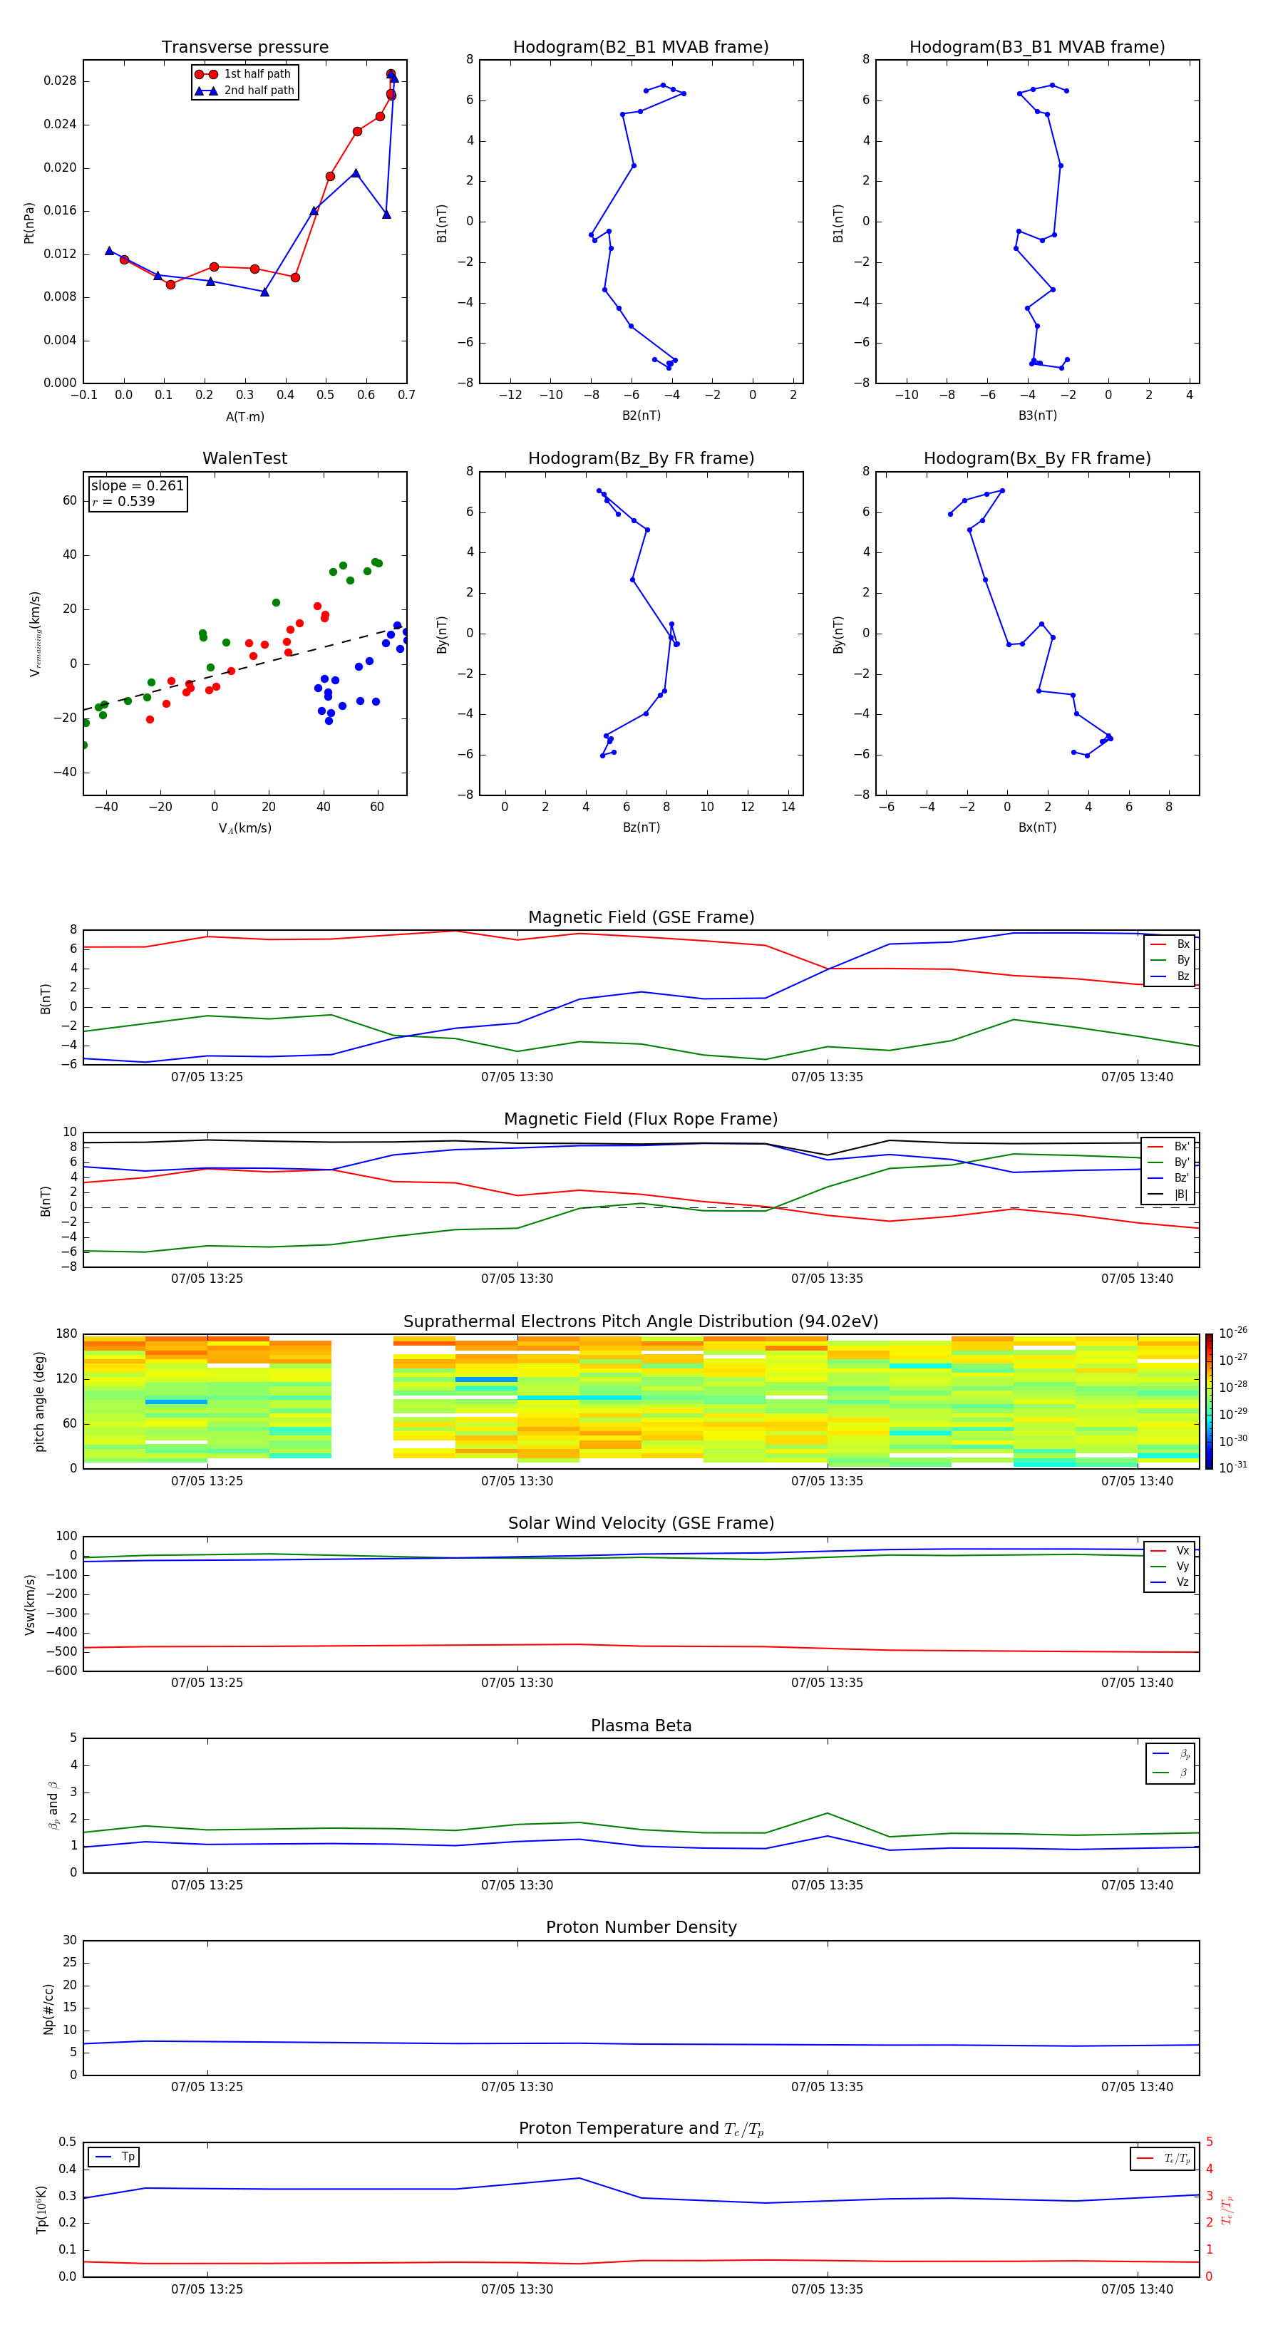Click the B1(nT) y-label of B2_B1 hodogram
This screenshot has height=2352, width=1283.
442,222
